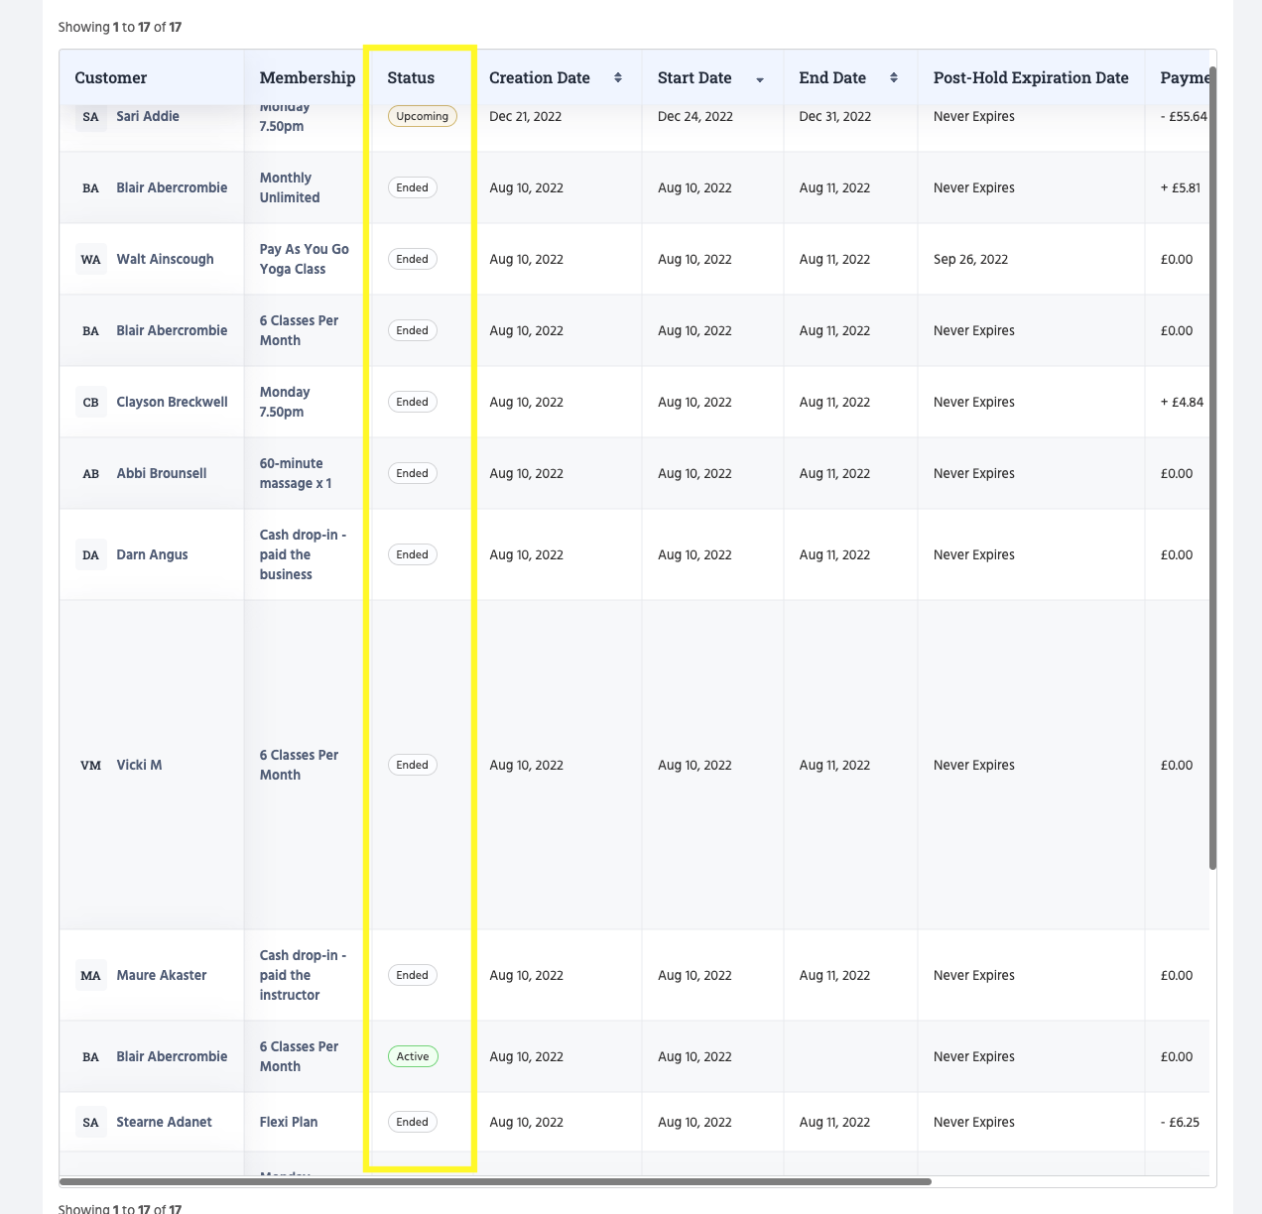This screenshot has width=1262, height=1214.
Task: Click Maure Akaster's MA avatar icon
Action: (90, 975)
